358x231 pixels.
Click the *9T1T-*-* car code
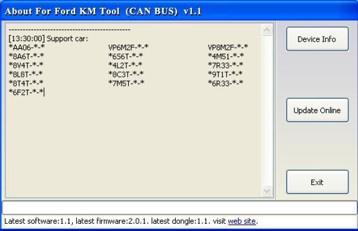pyautogui.click(x=225, y=74)
